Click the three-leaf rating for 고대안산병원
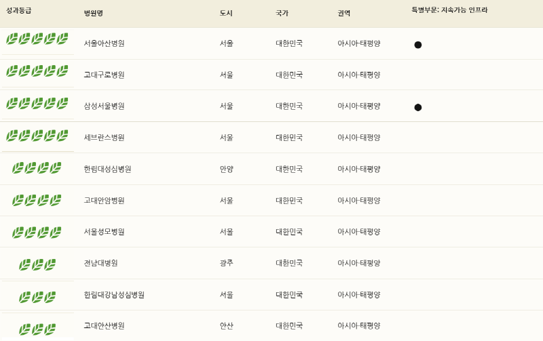The width and height of the screenshot is (543, 341). (x=37, y=329)
